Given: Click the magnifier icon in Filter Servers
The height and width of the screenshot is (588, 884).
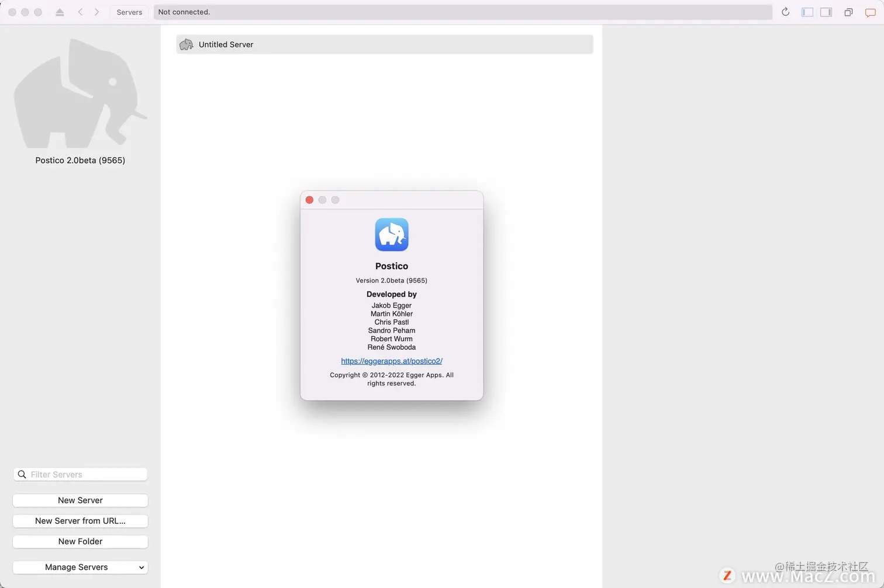Looking at the screenshot, I should (22, 475).
